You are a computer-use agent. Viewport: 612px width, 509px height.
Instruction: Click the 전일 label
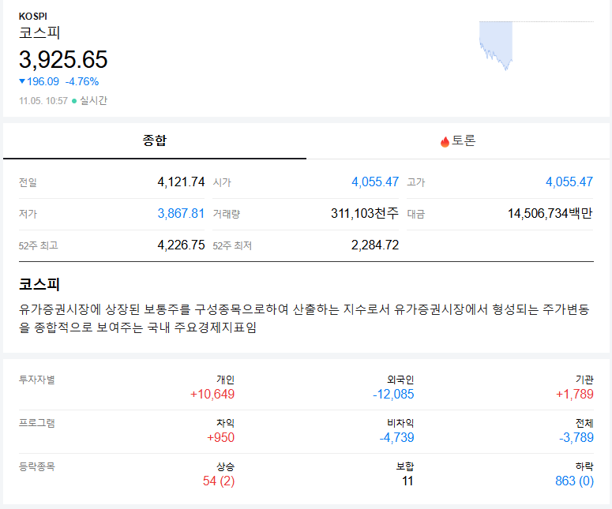click(x=28, y=182)
